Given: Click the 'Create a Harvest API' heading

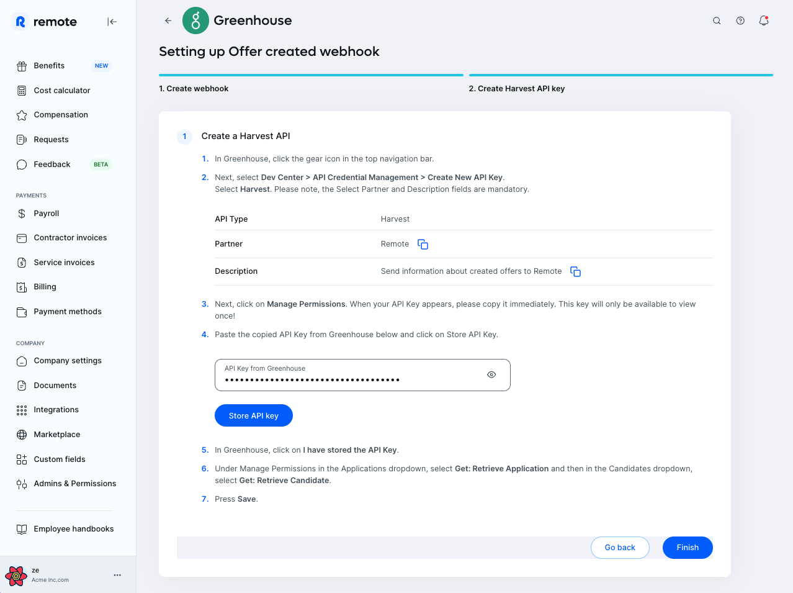Looking at the screenshot, I should (x=246, y=136).
